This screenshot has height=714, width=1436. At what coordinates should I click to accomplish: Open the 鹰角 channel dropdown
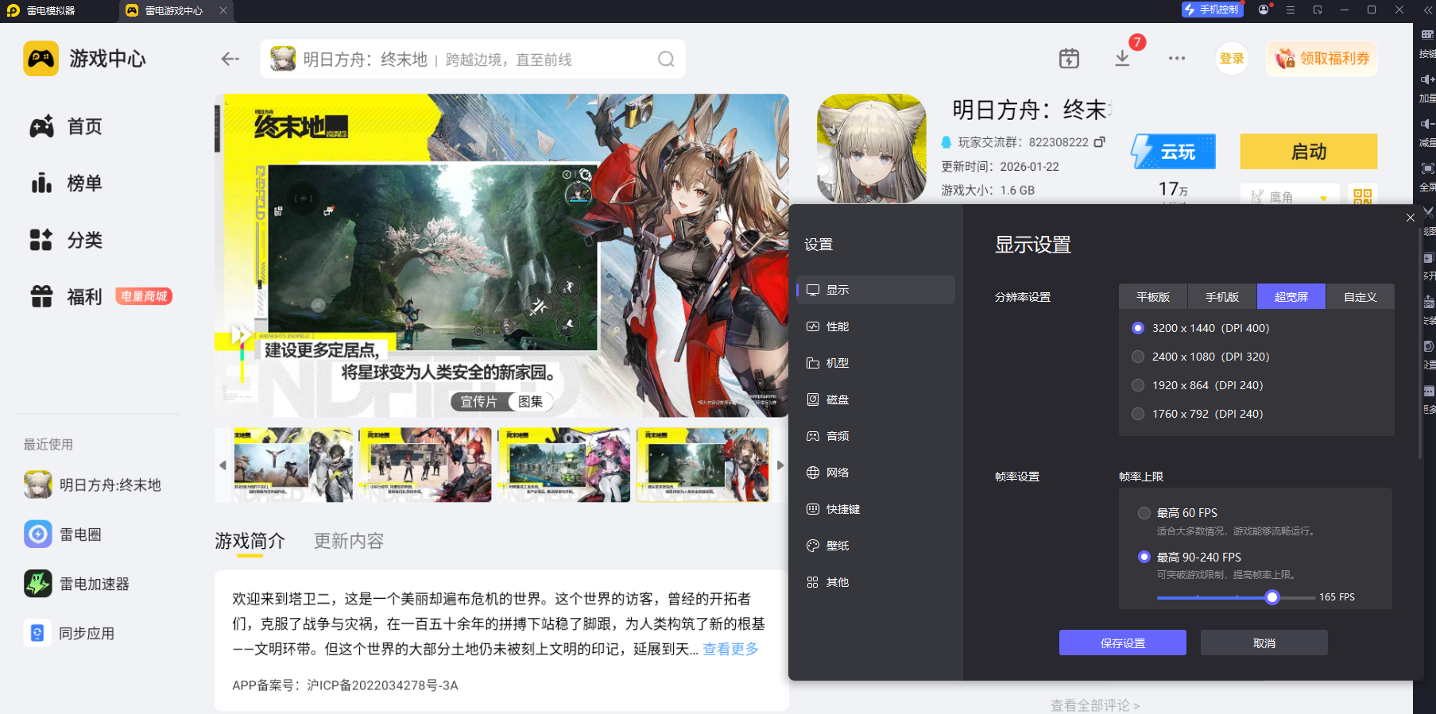click(1289, 197)
